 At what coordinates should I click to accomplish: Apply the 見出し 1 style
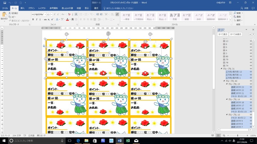coord(151,16)
